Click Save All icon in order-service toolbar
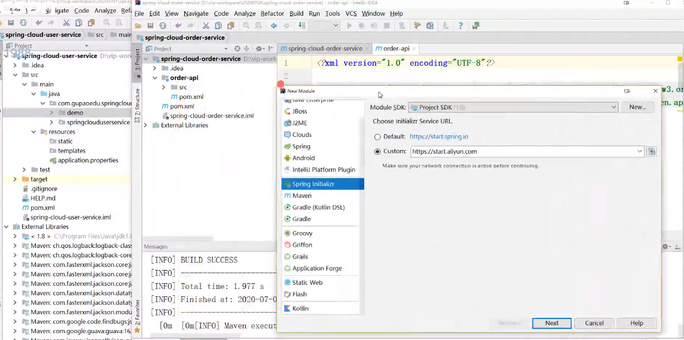The height and width of the screenshot is (340, 684). tap(150, 26)
